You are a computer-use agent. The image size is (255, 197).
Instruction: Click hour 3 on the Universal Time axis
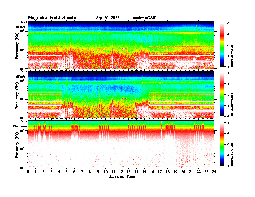[x=51, y=172]
